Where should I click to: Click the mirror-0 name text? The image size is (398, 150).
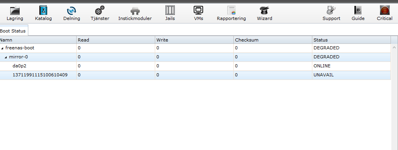click(x=18, y=57)
